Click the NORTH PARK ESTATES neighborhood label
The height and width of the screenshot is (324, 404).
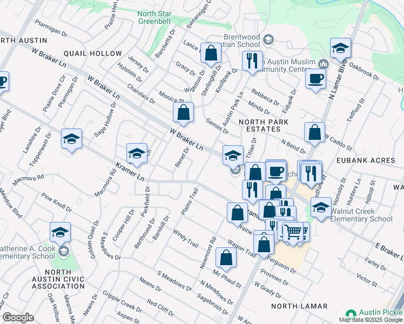(264, 125)
